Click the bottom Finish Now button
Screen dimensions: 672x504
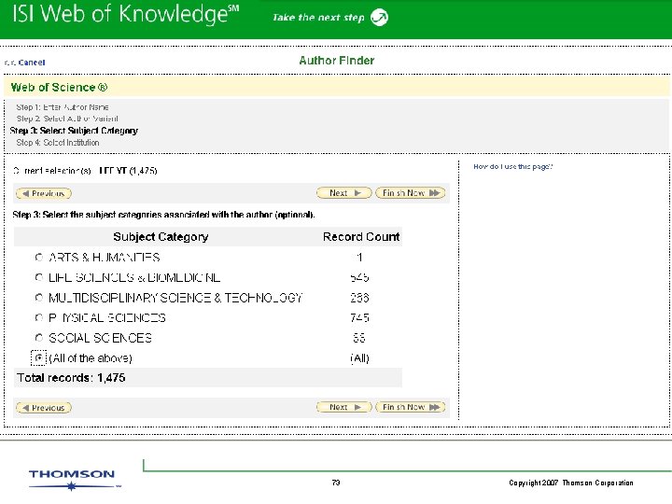(x=410, y=407)
